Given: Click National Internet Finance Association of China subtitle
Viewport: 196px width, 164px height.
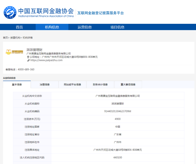Looking at the screenshot, I should tap(46, 16).
